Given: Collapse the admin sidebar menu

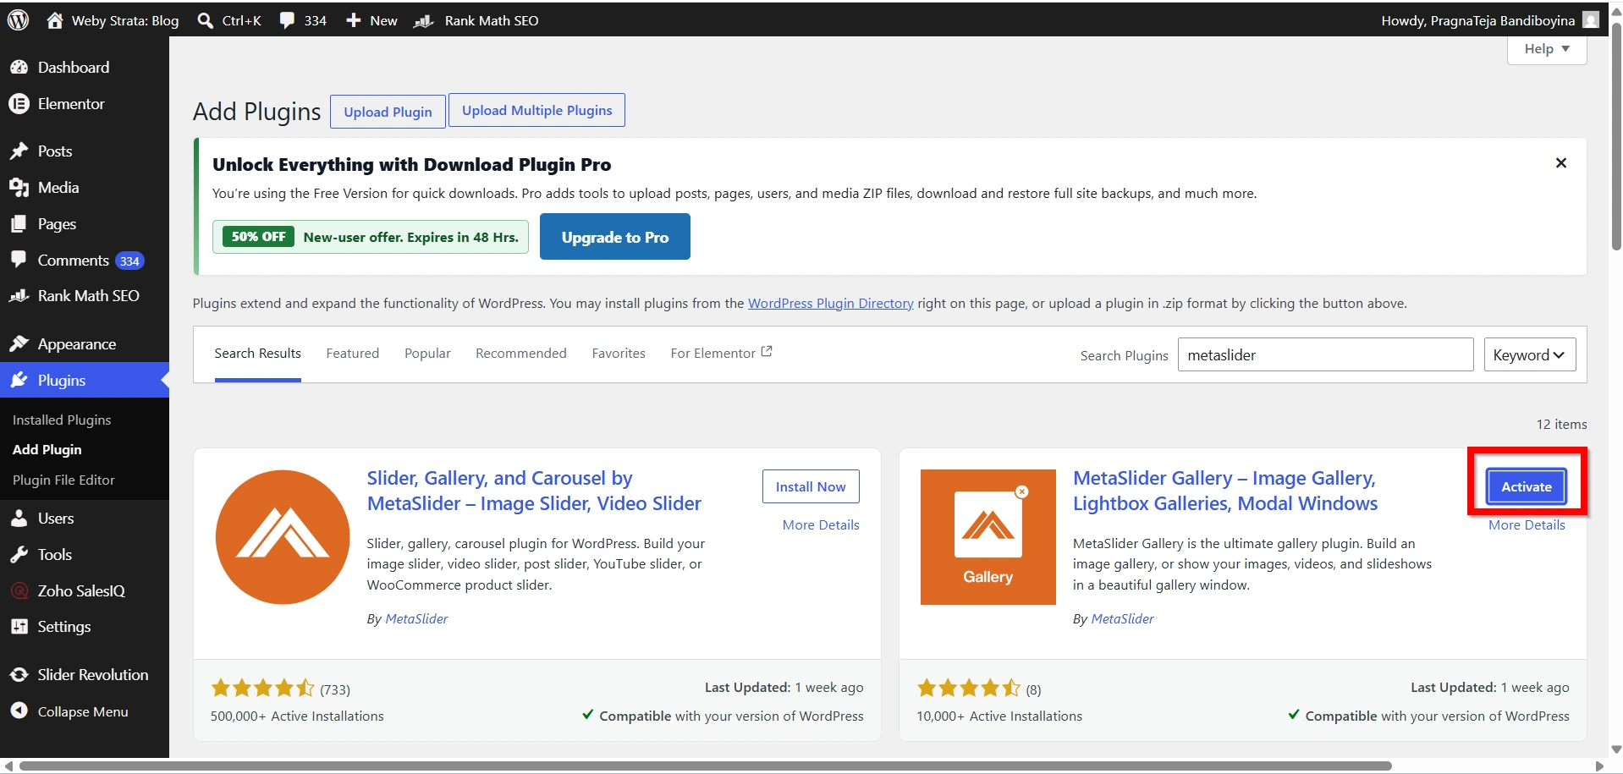Looking at the screenshot, I should point(85,711).
